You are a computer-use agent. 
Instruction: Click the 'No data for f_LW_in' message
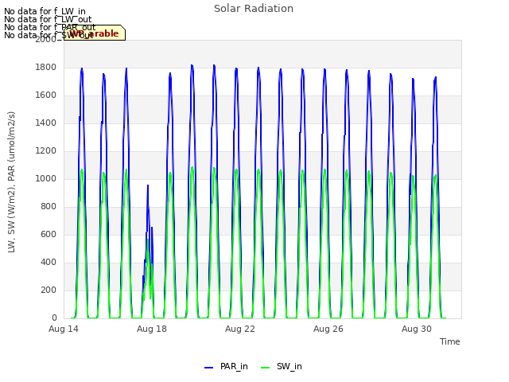coord(45,11)
